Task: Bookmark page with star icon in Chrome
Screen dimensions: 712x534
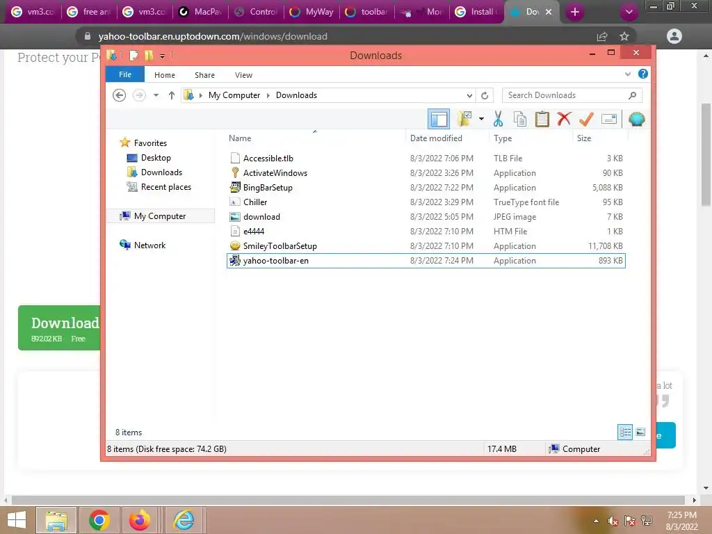Action: pyautogui.click(x=624, y=36)
